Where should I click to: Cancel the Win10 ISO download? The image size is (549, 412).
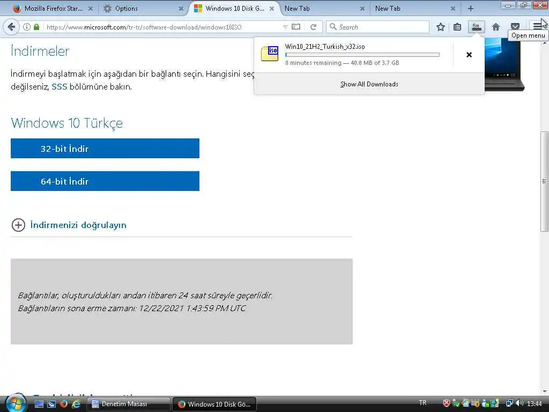coord(469,55)
